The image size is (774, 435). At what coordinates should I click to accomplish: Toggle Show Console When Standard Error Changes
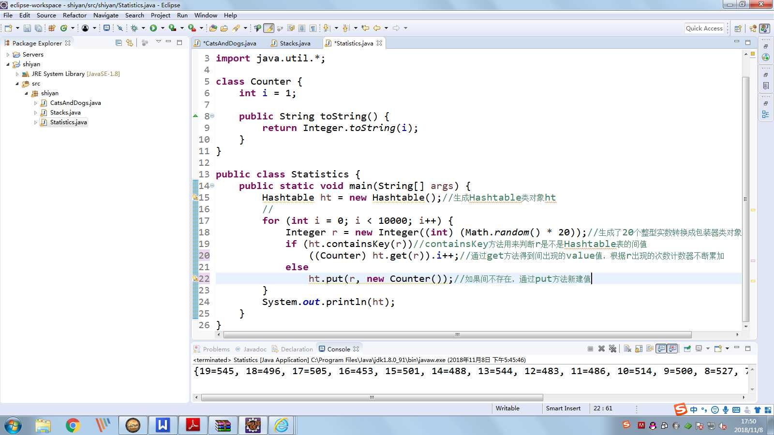(x=672, y=348)
